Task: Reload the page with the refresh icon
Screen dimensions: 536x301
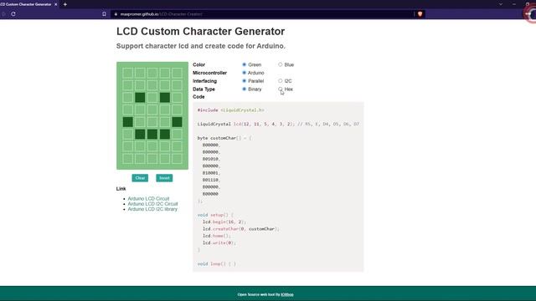Action: tap(13, 14)
